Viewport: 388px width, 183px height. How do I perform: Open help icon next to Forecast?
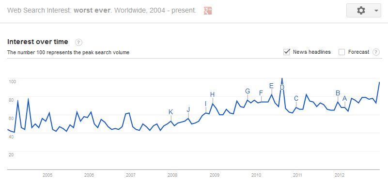pyautogui.click(x=376, y=52)
